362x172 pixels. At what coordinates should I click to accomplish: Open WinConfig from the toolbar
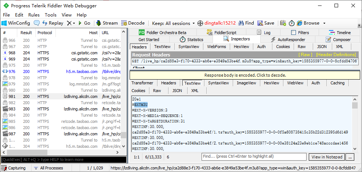coord(16,23)
